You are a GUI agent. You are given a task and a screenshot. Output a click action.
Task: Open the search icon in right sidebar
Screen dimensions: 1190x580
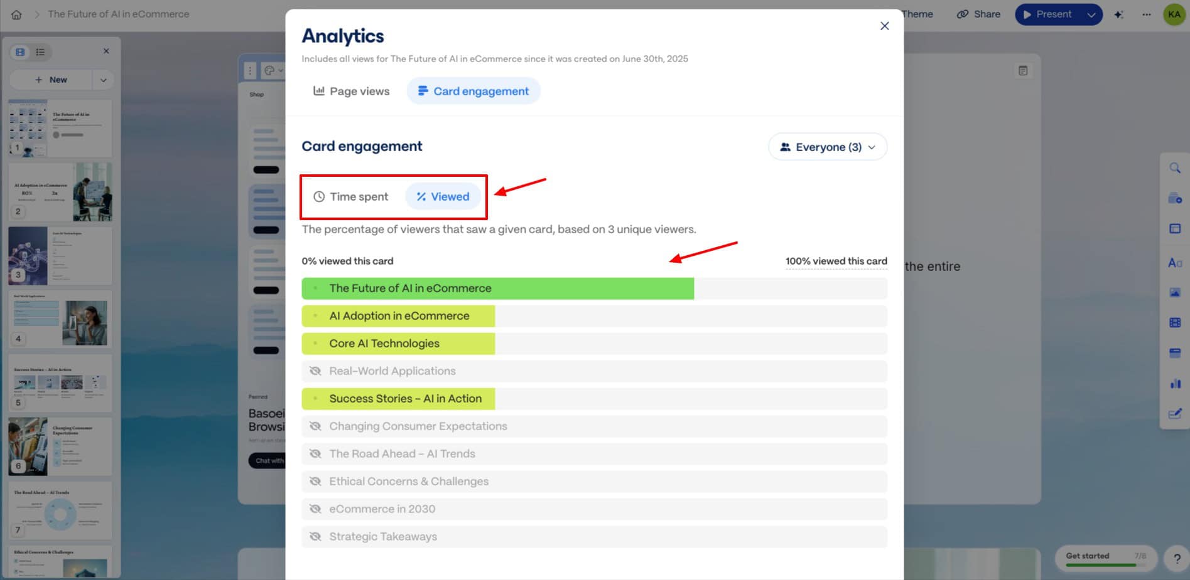pyautogui.click(x=1174, y=168)
